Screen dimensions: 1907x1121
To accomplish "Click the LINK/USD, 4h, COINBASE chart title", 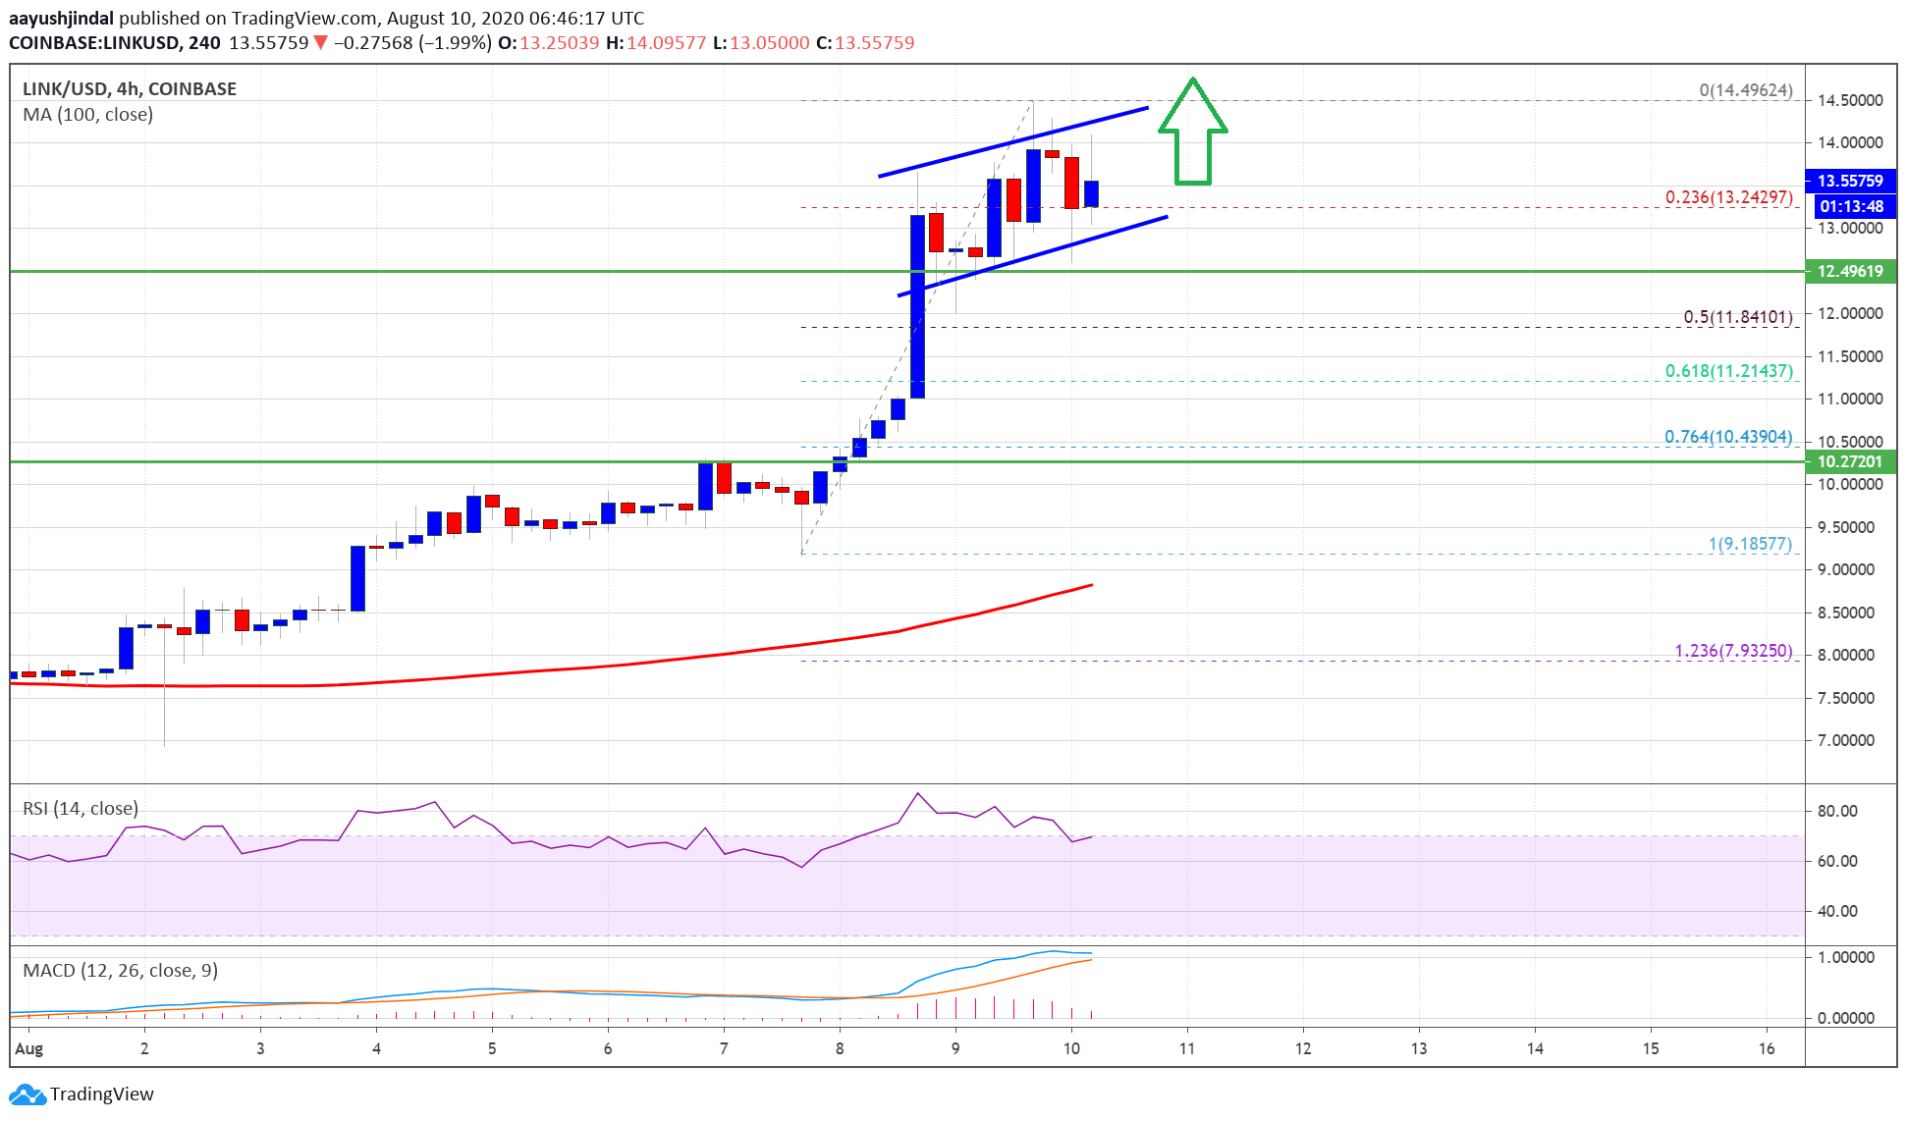I will coord(130,89).
